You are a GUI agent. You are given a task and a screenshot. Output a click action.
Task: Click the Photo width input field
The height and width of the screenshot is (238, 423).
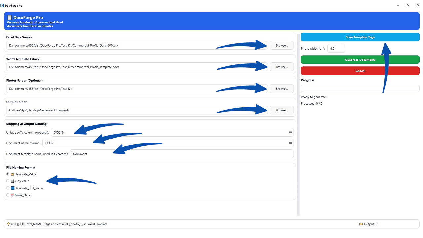(x=336, y=48)
